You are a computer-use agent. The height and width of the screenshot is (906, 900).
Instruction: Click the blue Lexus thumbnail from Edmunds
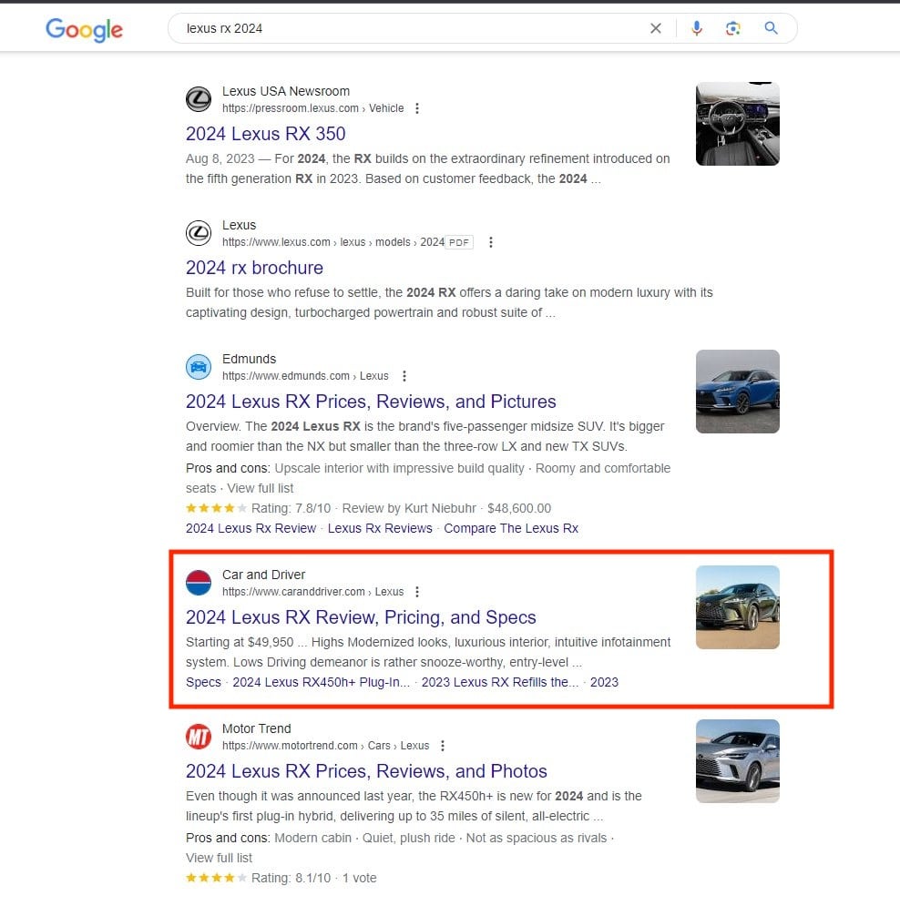[737, 392]
